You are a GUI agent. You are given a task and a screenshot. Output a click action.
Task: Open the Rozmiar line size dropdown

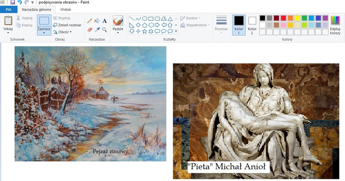tap(221, 25)
